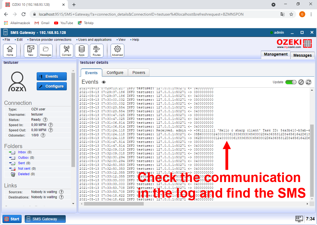Image resolution: width=317 pixels, height=225 pixels.
Task: Click the refresh events icon
Action: point(309,82)
